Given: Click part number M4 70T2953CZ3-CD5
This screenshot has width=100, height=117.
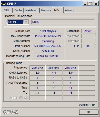Looking at the screenshot, I should pyautogui.click(x=48, y=46).
